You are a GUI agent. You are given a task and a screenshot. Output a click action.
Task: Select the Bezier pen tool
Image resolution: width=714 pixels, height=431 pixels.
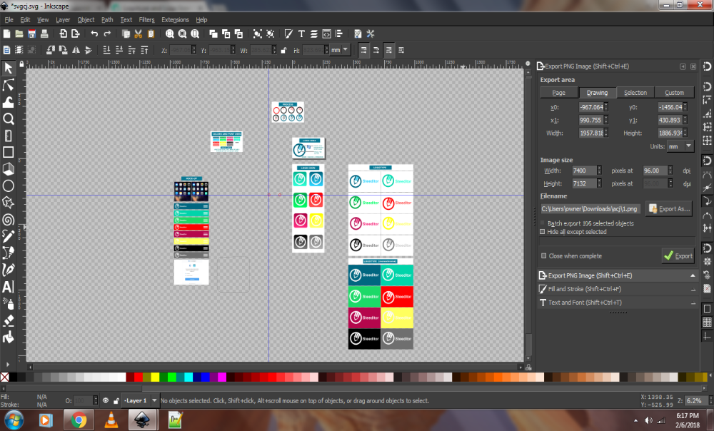(8, 253)
